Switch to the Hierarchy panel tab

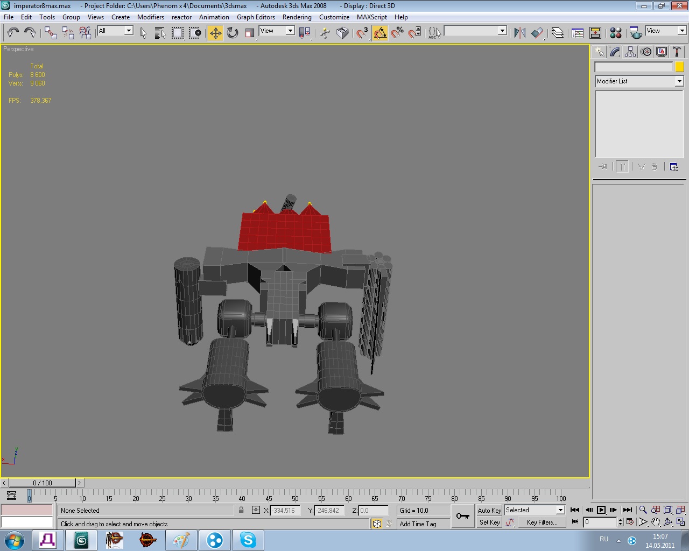pos(630,52)
